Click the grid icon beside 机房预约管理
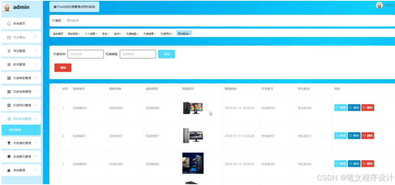The height and width of the screenshot is (185, 395). point(9,105)
